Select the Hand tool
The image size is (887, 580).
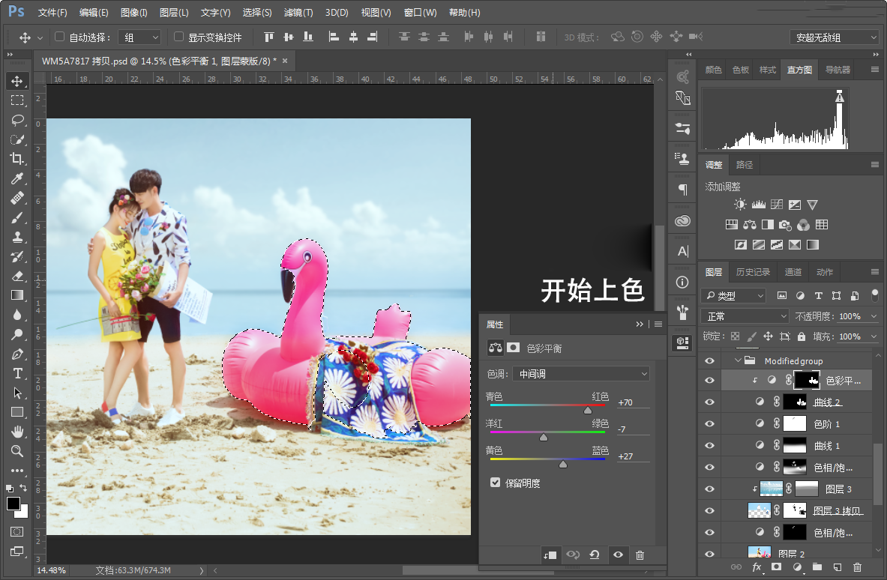17,432
